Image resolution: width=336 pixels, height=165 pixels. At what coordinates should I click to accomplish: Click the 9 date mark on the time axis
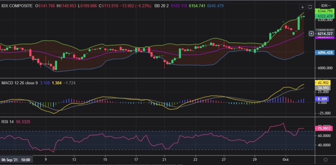(46, 160)
